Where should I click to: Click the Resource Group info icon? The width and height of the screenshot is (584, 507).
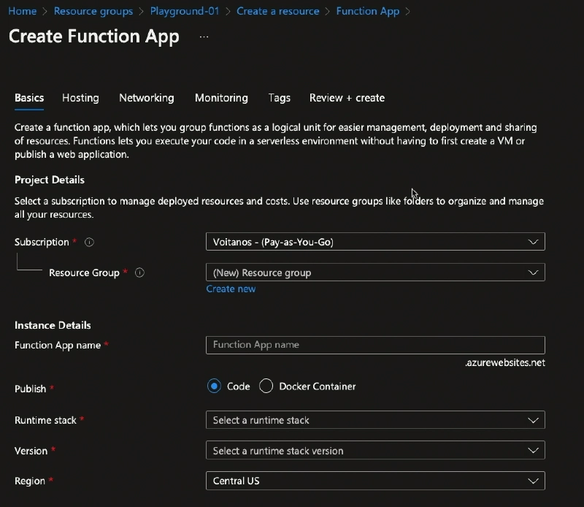(x=139, y=272)
